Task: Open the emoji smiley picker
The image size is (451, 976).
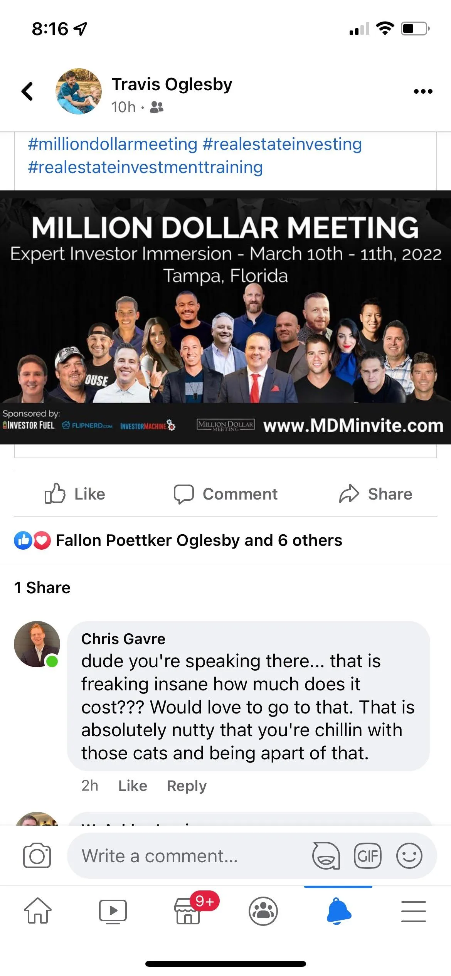Action: tap(409, 856)
